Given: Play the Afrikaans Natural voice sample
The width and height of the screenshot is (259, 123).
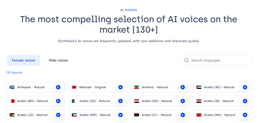Looking at the screenshot, I should pos(58,87).
